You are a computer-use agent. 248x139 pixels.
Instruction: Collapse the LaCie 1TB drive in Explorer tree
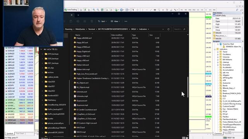[41, 49]
